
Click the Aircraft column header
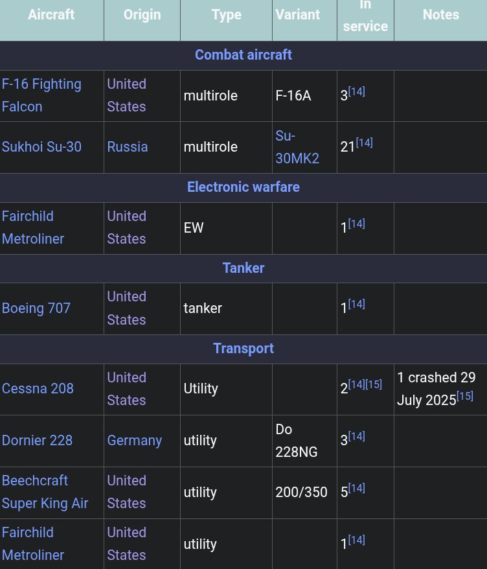(x=51, y=15)
